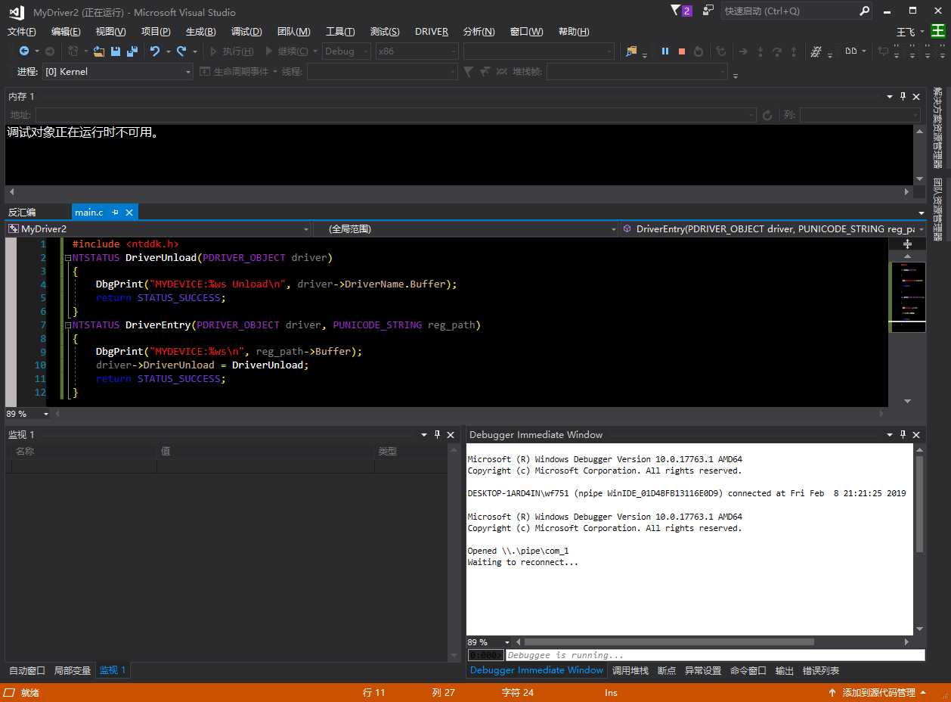Switch to the 错误列表 tab
Image resolution: width=951 pixels, height=702 pixels.
(821, 670)
